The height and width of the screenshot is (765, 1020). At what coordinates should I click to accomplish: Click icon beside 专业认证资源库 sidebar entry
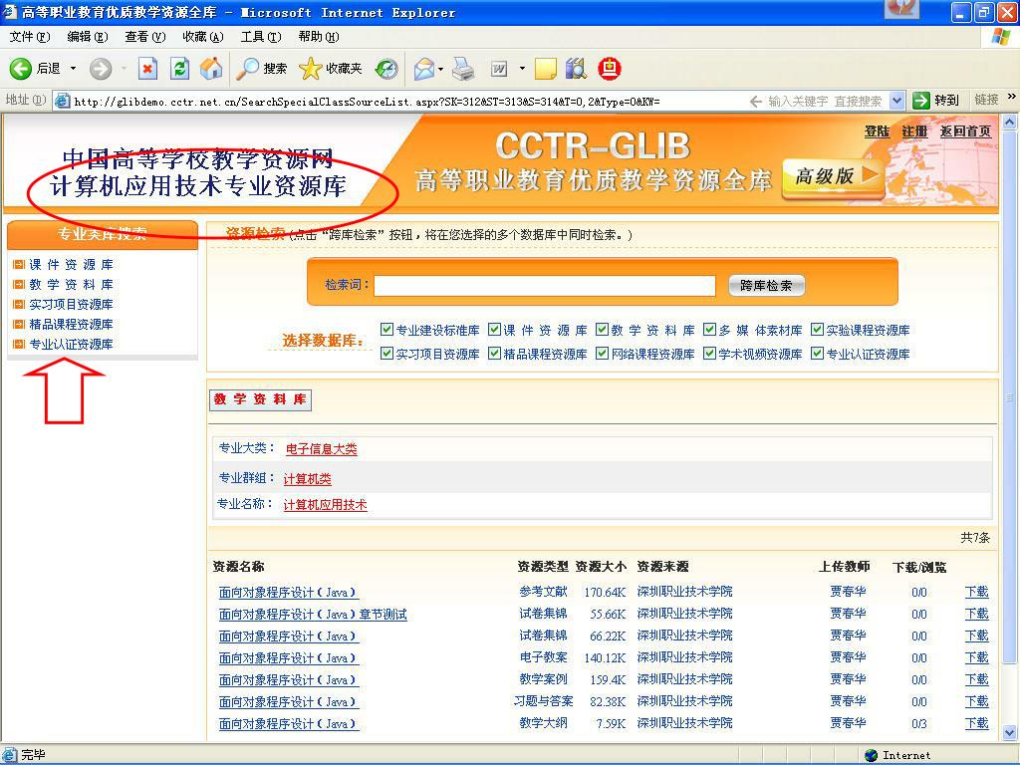(19, 344)
